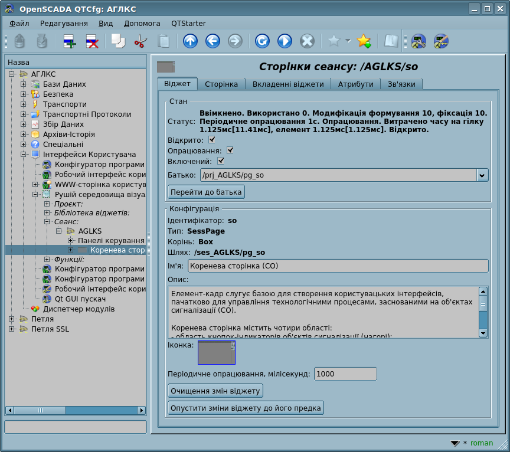Image resolution: width=510 pixels, height=452 pixels.
Task: Open the Батько parent path dropdown
Action: (x=482, y=175)
